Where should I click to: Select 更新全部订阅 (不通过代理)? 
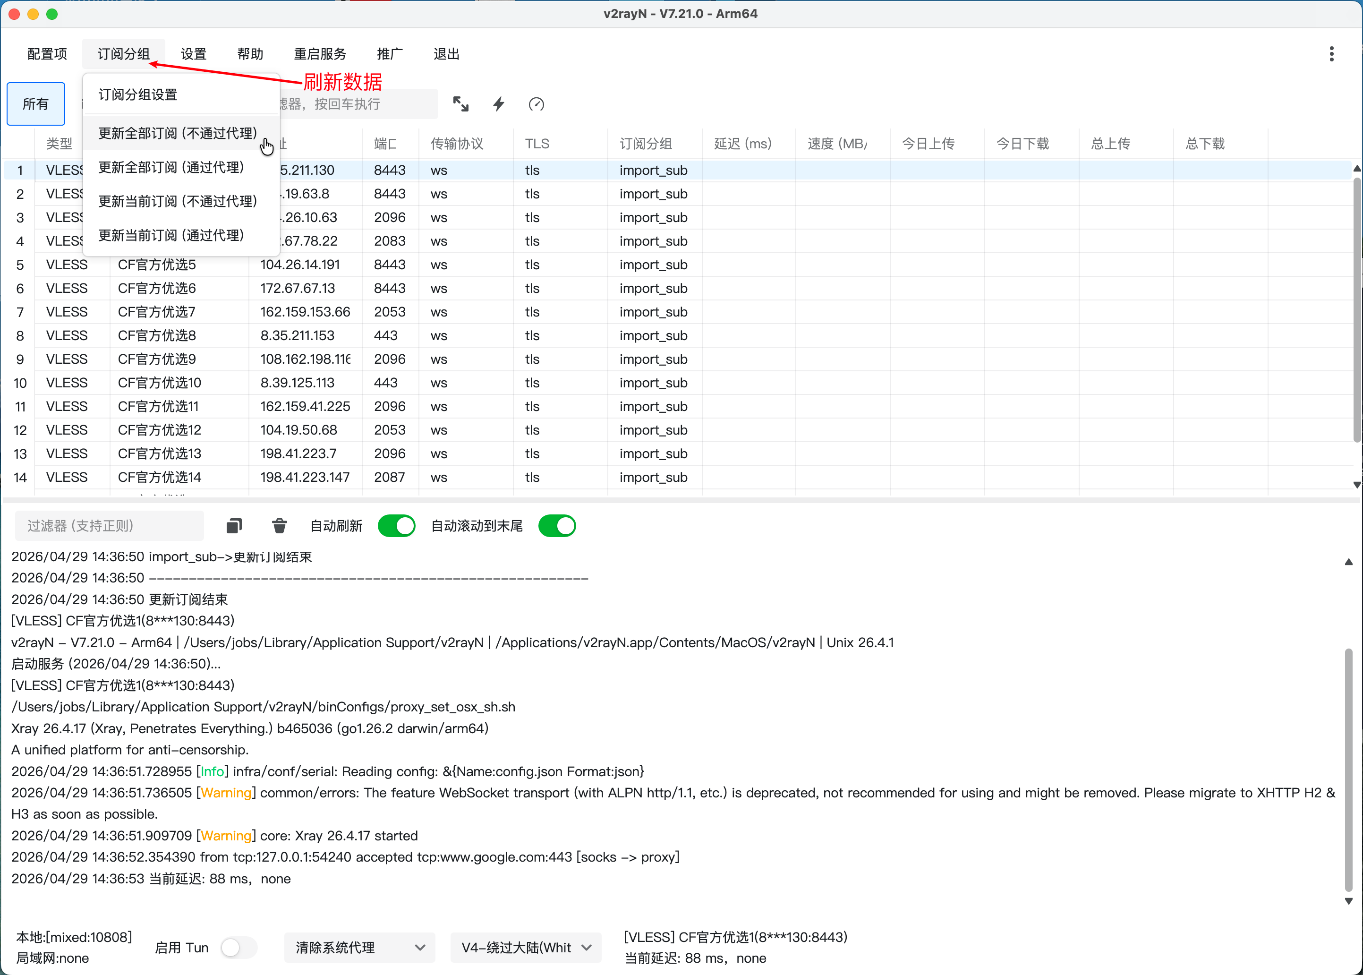tap(181, 133)
